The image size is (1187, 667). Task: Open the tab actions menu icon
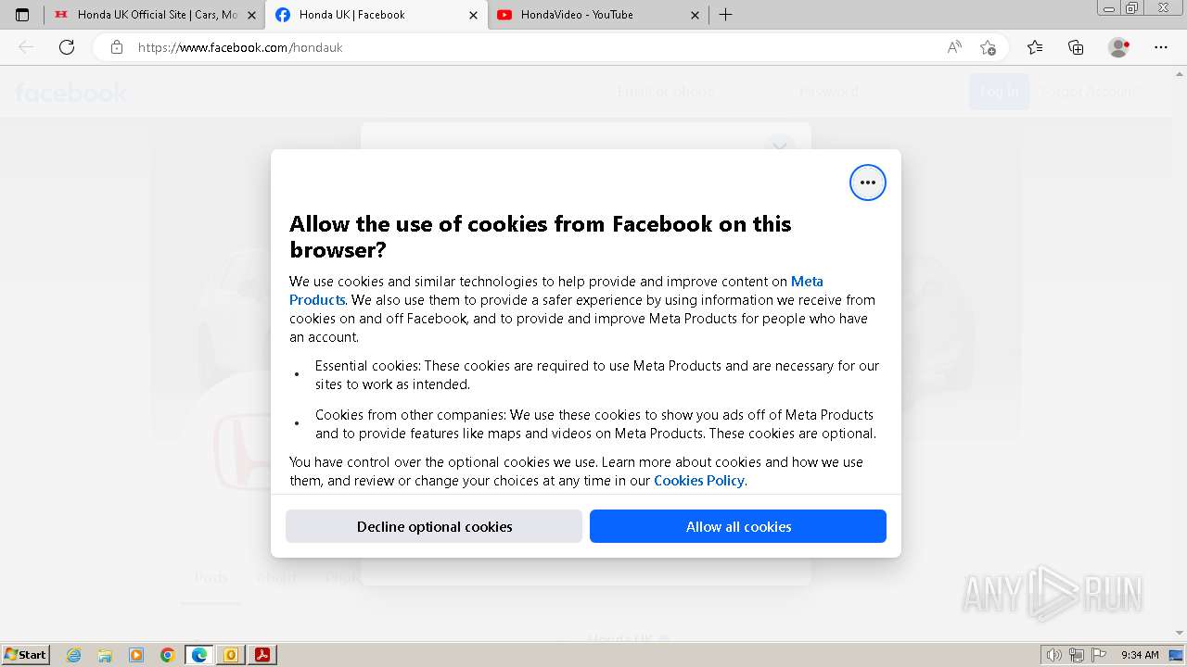[22, 15]
